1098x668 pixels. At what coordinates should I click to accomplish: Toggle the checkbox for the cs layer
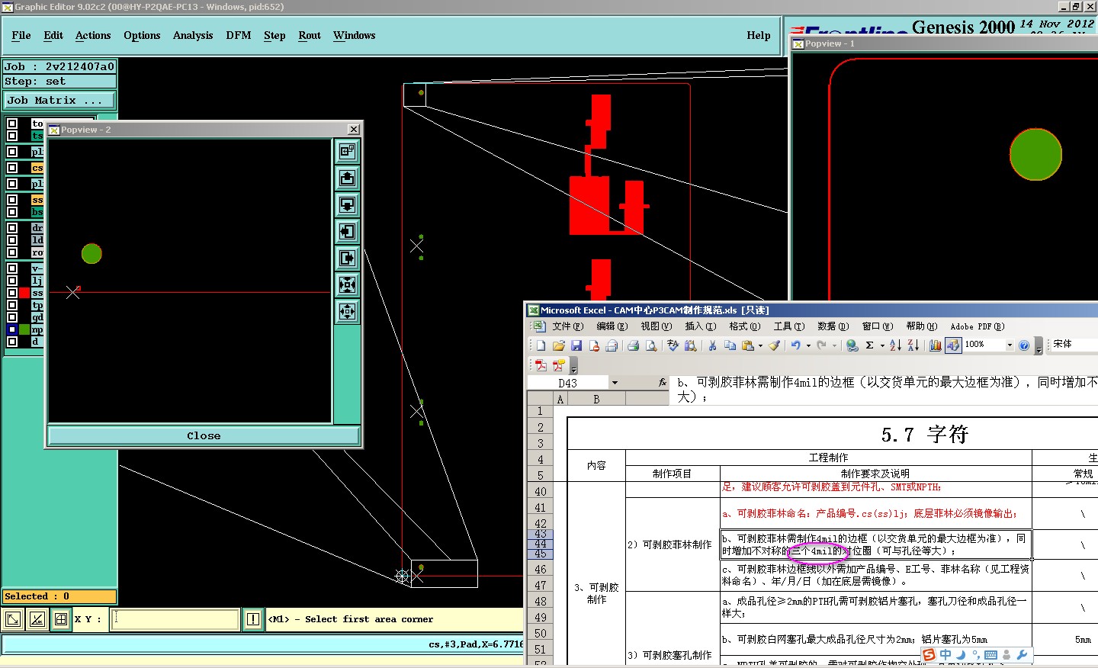click(x=12, y=168)
